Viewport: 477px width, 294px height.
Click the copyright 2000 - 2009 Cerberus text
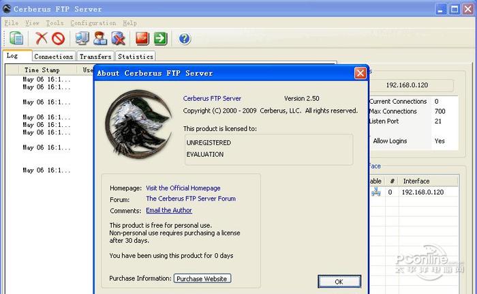(271, 111)
